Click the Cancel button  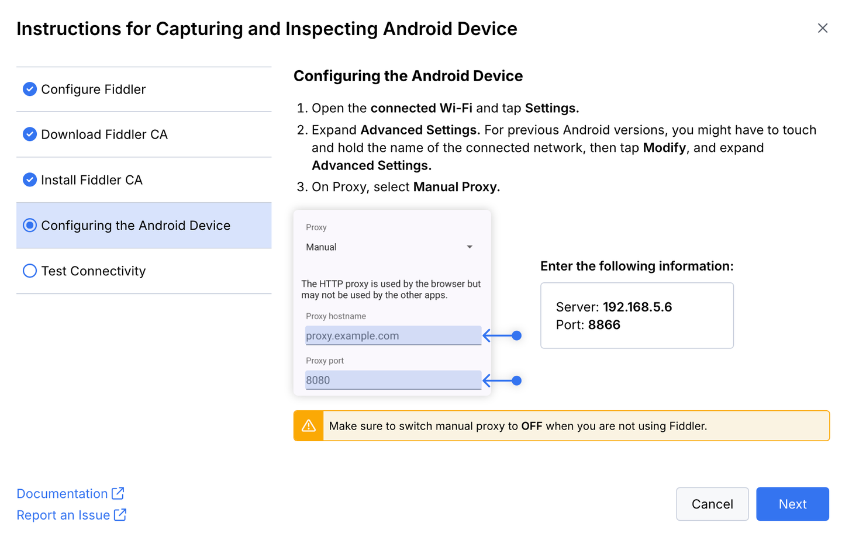(712, 504)
